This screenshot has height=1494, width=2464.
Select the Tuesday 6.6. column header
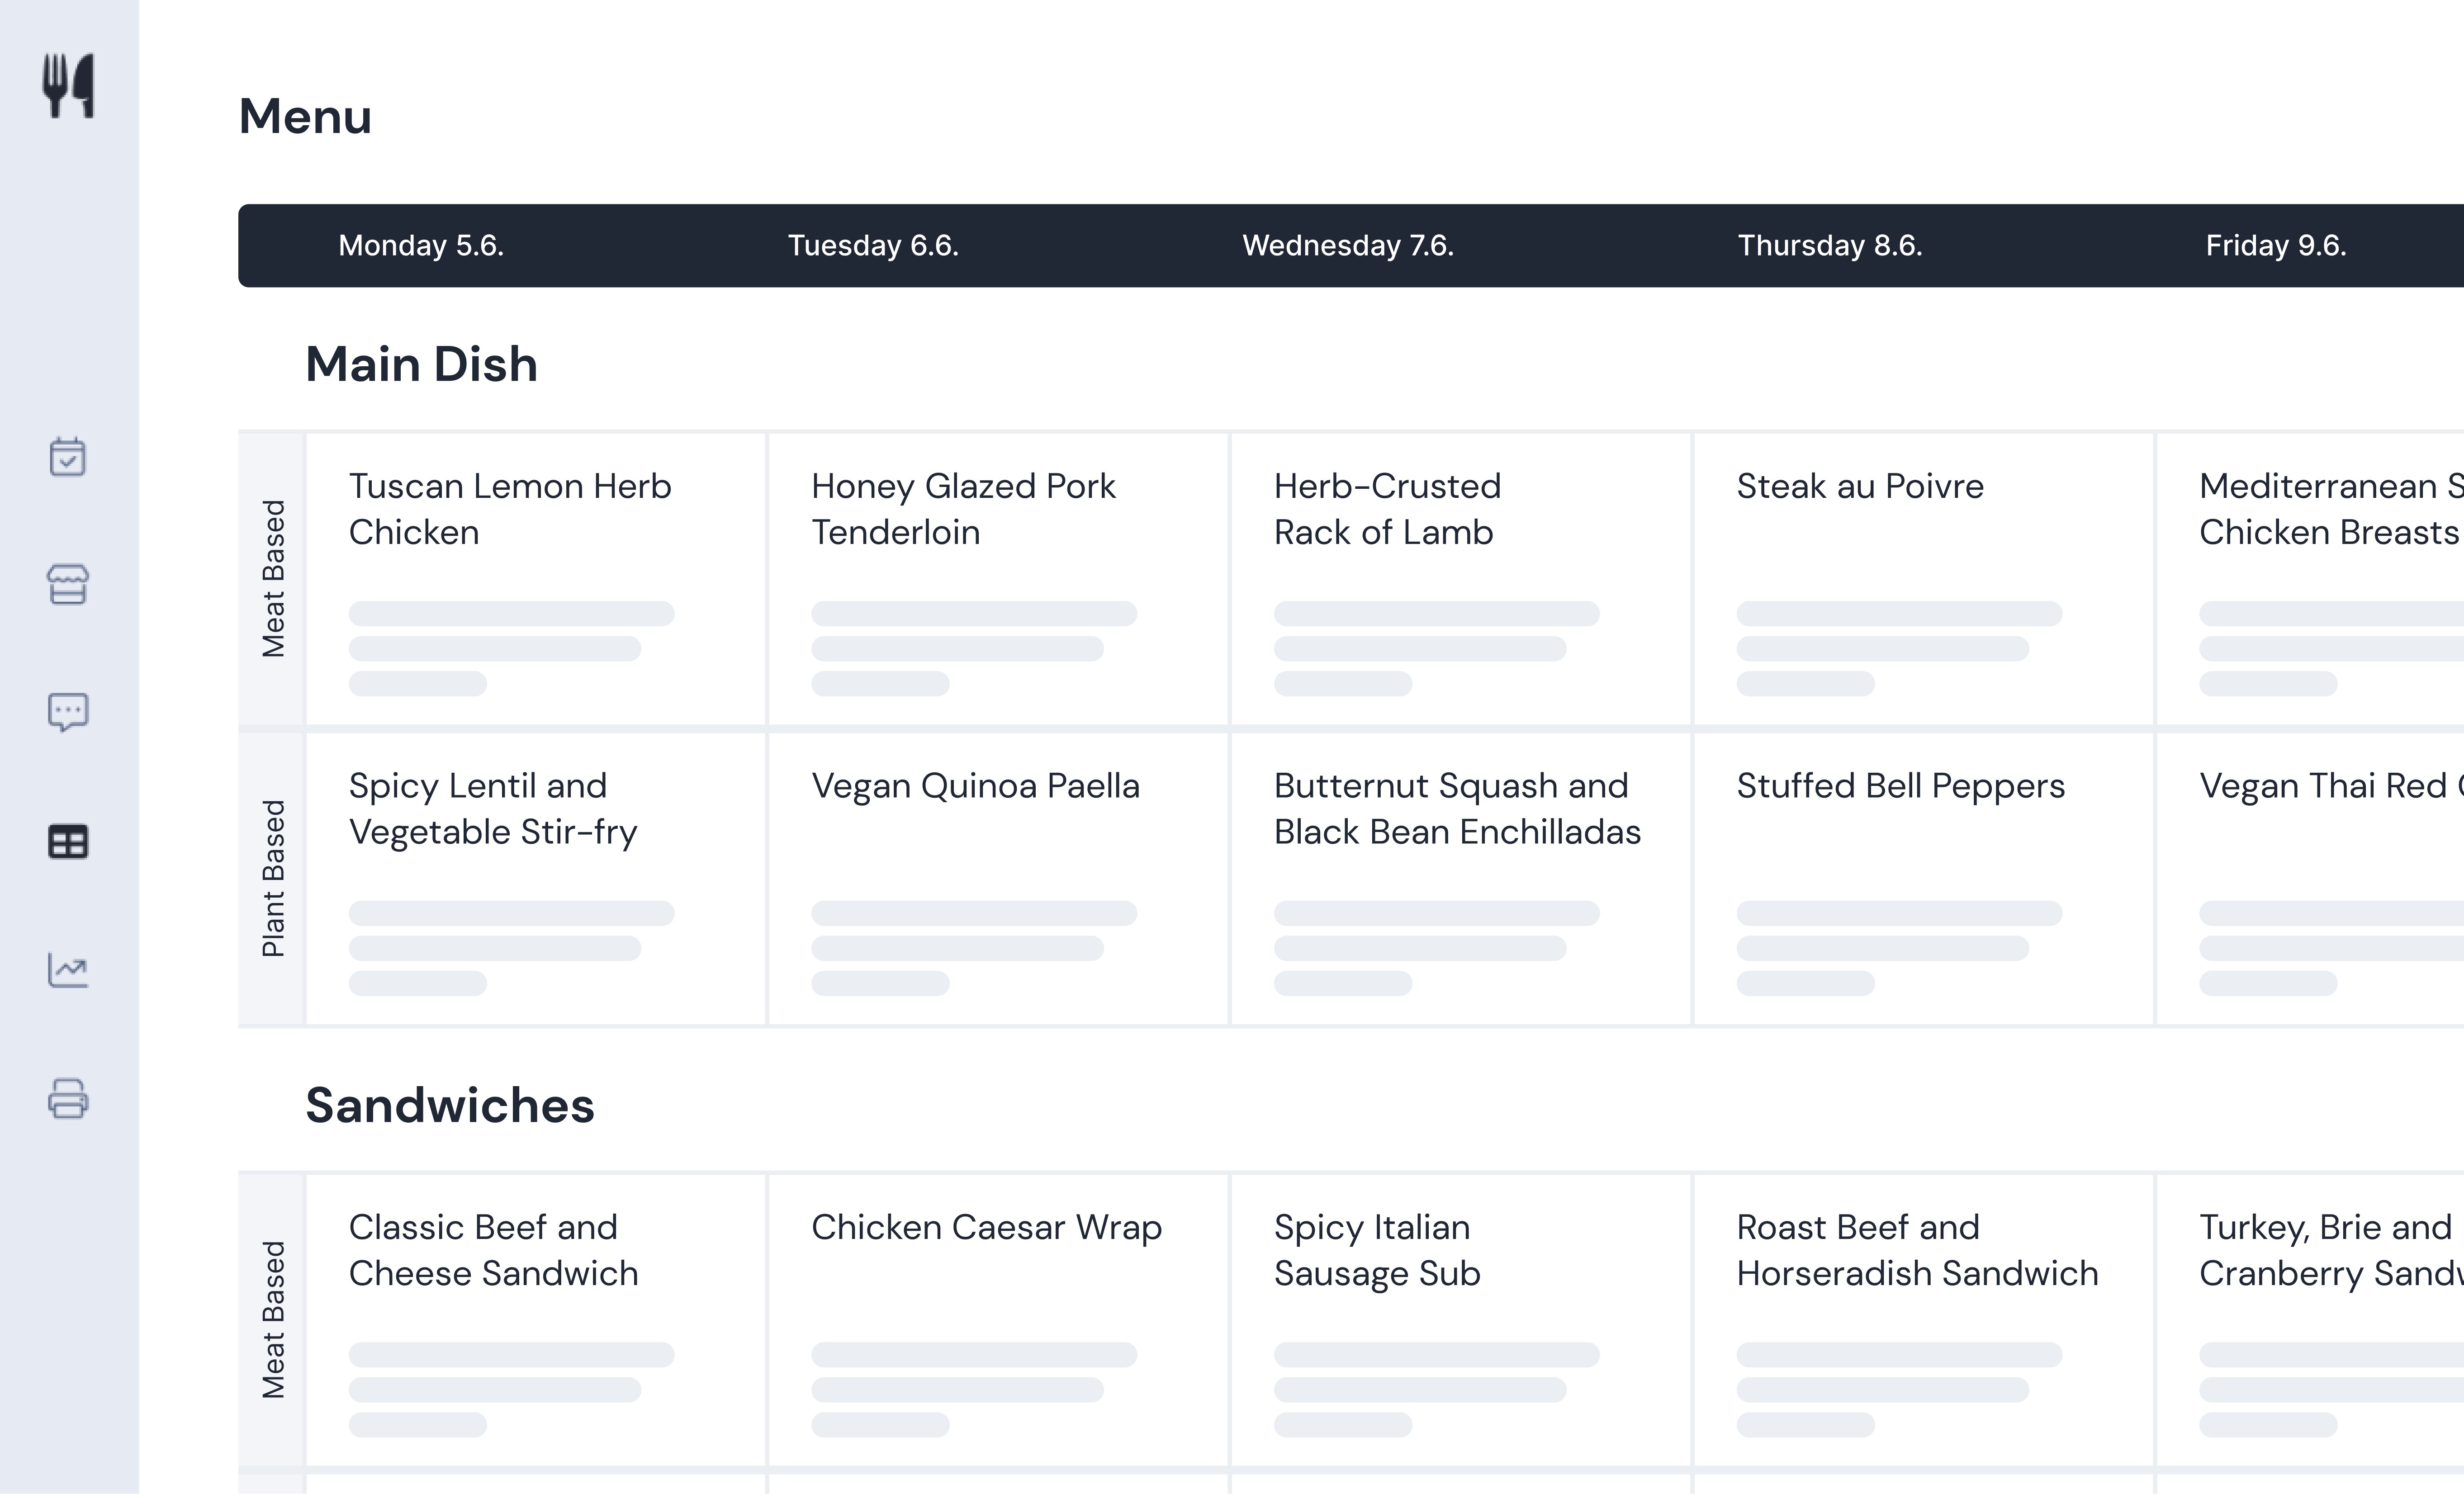tap(873, 245)
